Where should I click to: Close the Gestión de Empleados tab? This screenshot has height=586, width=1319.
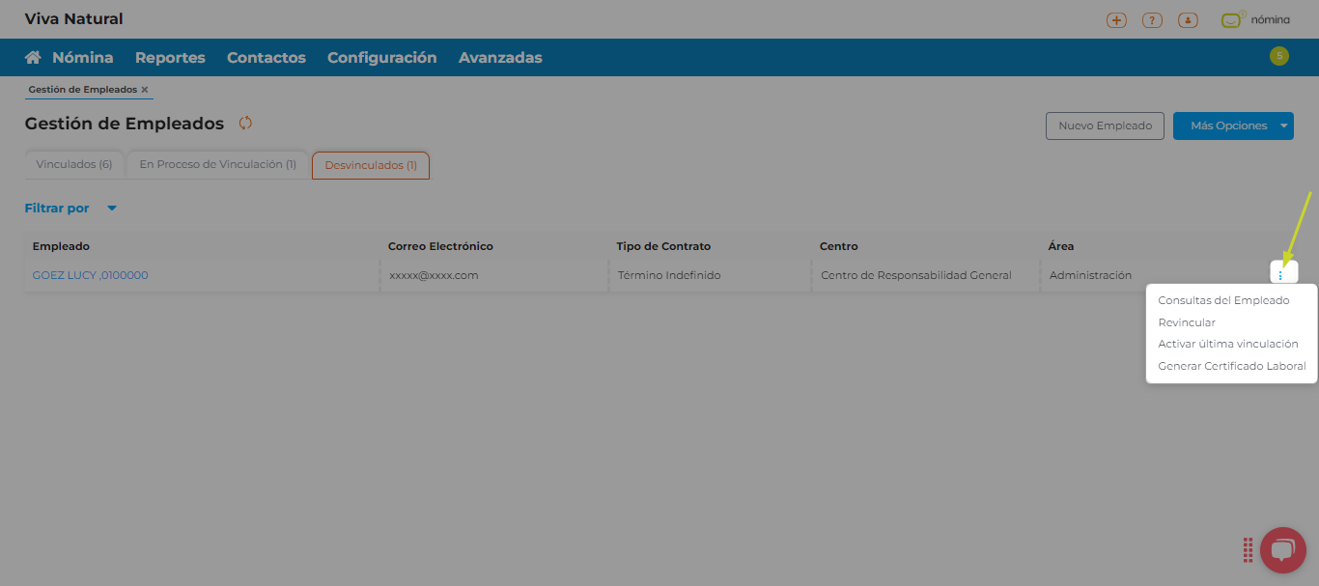pyautogui.click(x=145, y=90)
